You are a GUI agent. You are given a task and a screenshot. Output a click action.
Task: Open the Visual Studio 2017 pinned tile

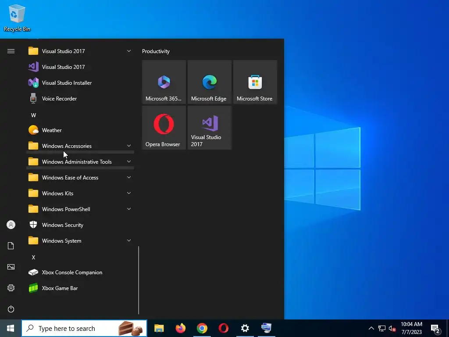pos(209,128)
